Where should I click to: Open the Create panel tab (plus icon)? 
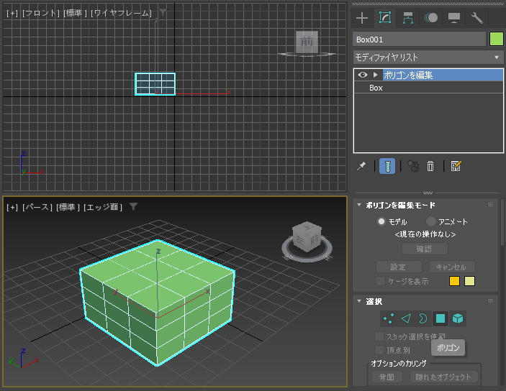pos(362,18)
